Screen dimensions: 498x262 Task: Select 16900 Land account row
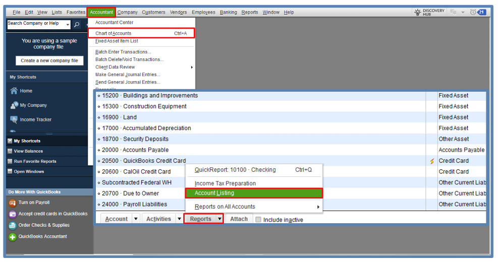pyautogui.click(x=260, y=117)
